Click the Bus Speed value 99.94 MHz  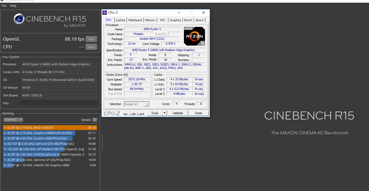point(137,89)
